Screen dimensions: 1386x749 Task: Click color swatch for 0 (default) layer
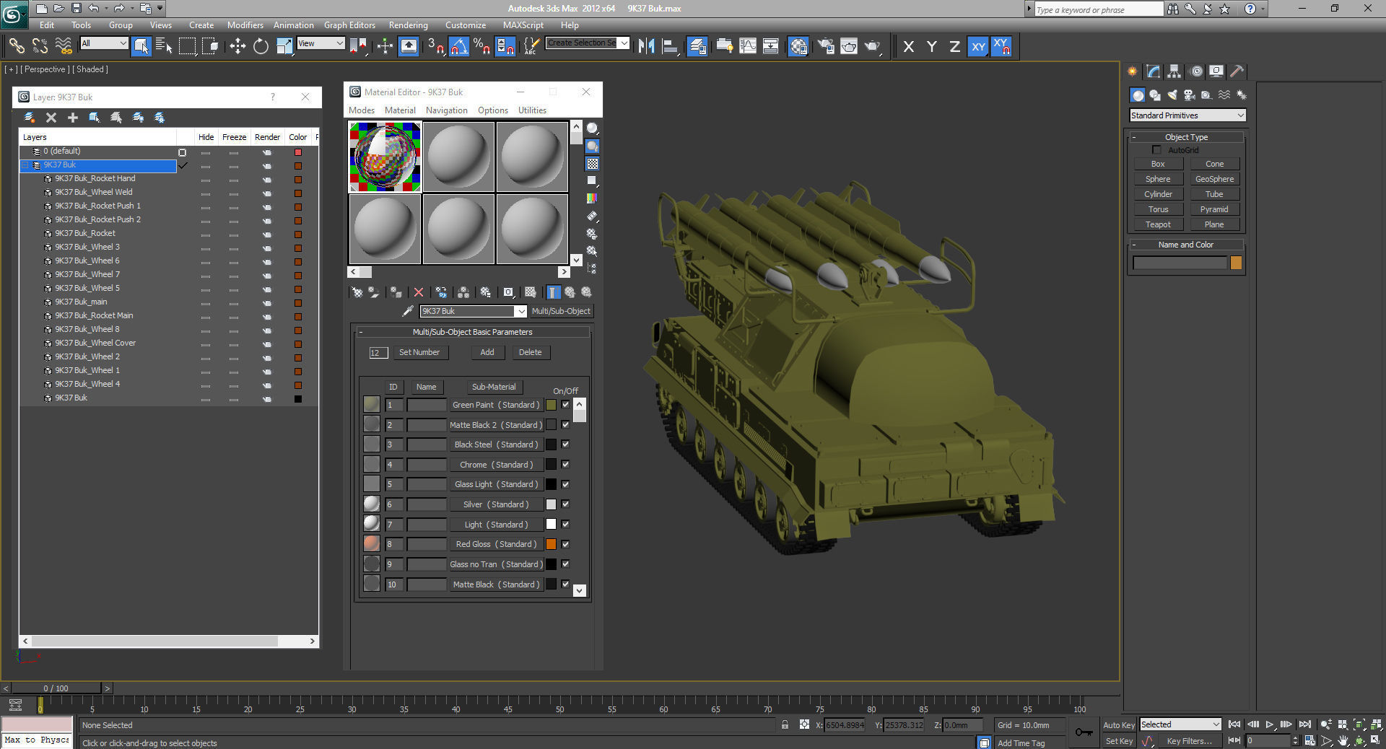(297, 152)
